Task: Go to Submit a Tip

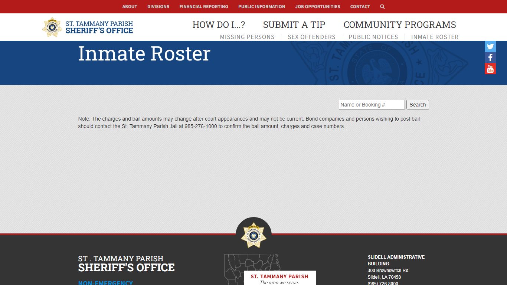Action: [x=294, y=25]
